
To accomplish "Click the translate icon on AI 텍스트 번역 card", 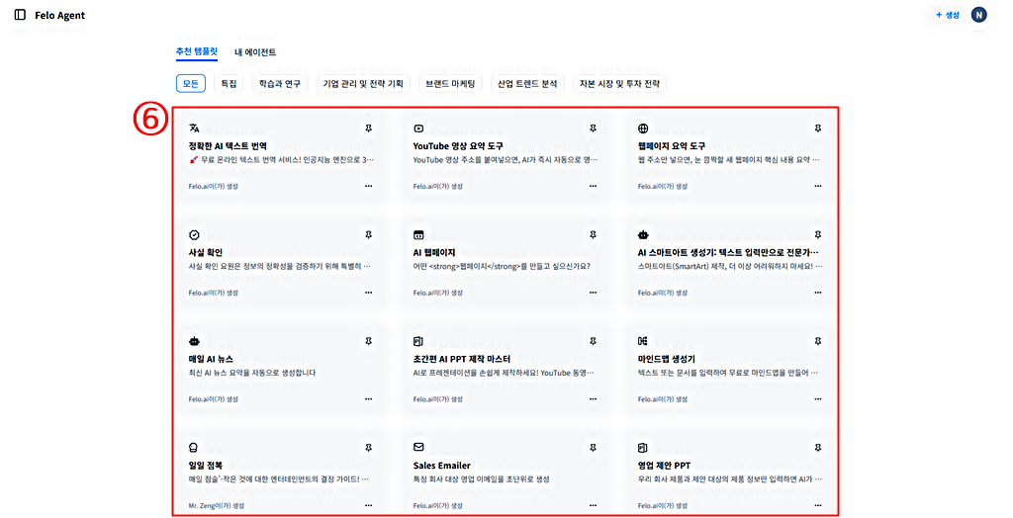I will pos(194,129).
